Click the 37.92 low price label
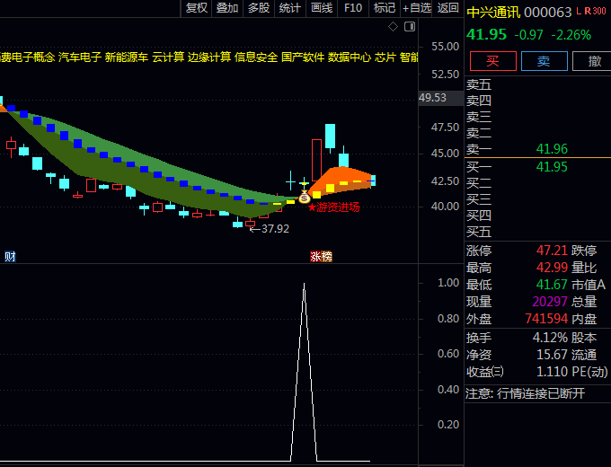Image resolution: width=611 pixels, height=467 pixels. 275,229
